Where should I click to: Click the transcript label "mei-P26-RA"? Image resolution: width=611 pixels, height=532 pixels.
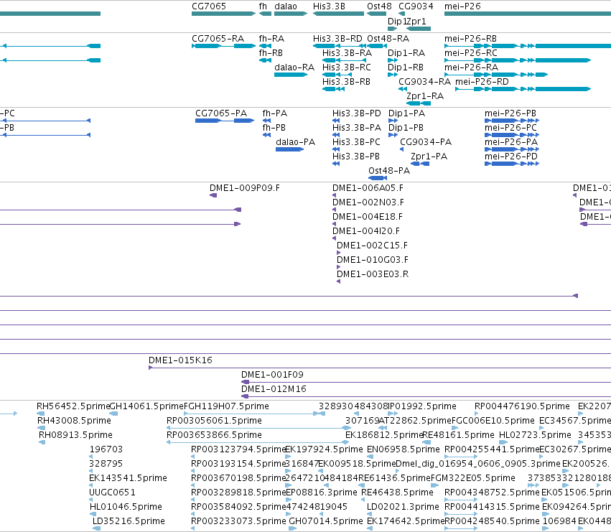tap(471, 67)
